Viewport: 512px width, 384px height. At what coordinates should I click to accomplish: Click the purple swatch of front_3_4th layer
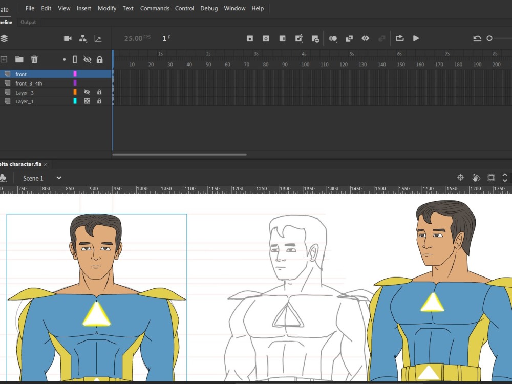tap(75, 83)
